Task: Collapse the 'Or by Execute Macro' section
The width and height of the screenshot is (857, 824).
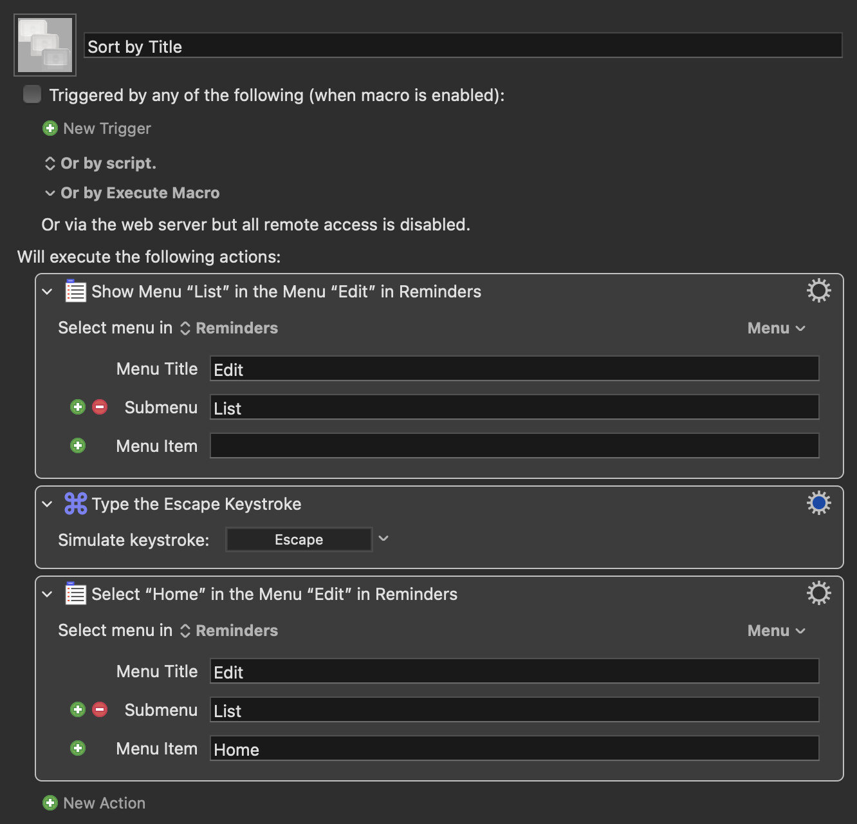Action: tap(50, 193)
